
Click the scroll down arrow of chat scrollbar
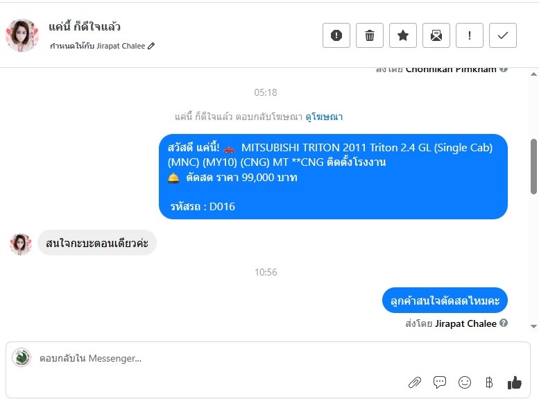pos(533,326)
